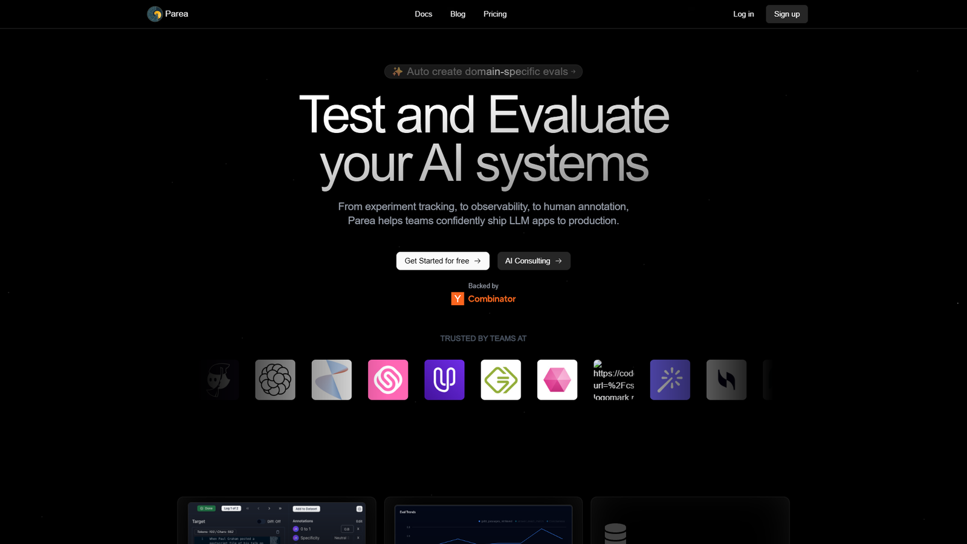Open the Docs page

click(424, 14)
